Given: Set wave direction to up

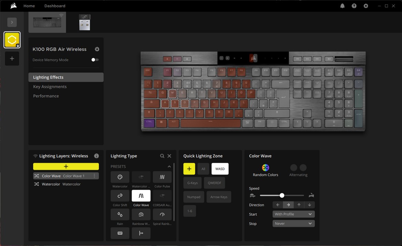Looking at the screenshot, I should [299, 205].
